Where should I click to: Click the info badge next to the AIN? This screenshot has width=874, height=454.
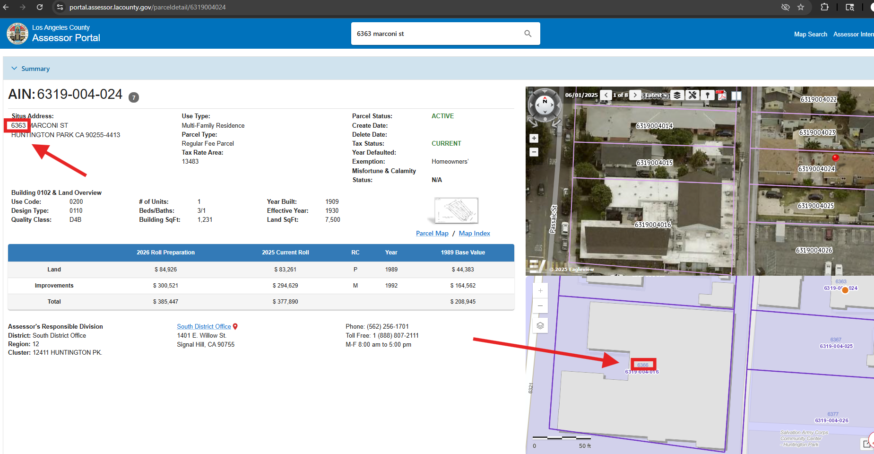(x=134, y=97)
